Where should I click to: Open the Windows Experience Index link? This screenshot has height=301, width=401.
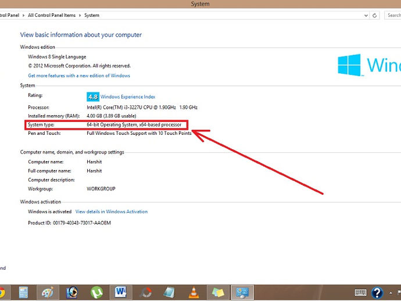pos(128,97)
